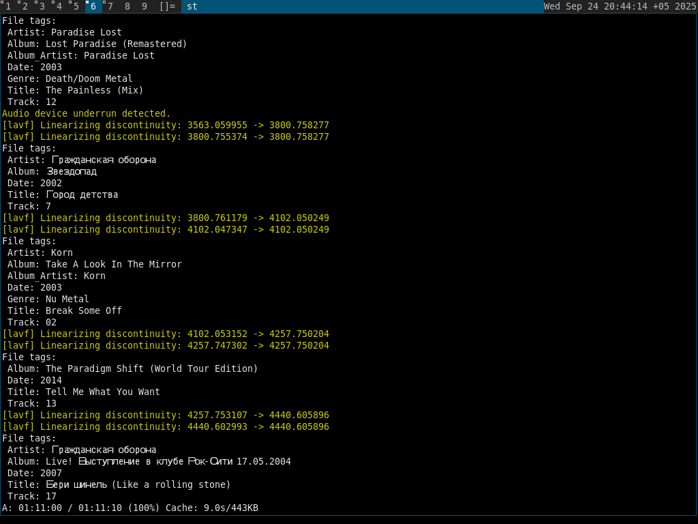
Task: Click the playback position status line
Action: (130, 508)
